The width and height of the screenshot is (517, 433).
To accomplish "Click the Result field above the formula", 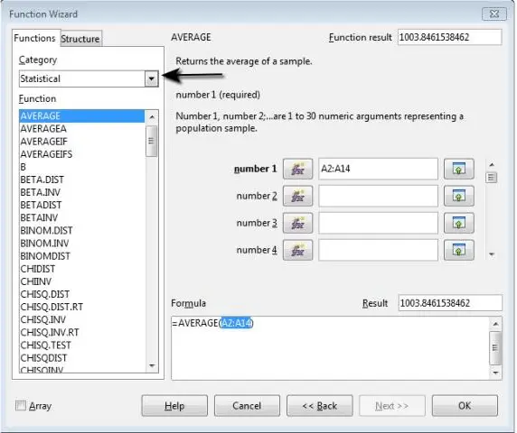I will [x=450, y=303].
